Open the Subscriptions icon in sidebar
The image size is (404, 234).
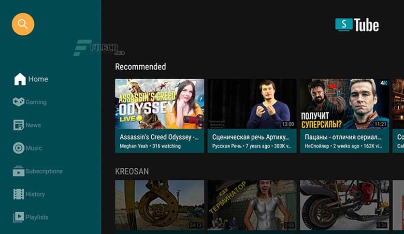pos(18,171)
